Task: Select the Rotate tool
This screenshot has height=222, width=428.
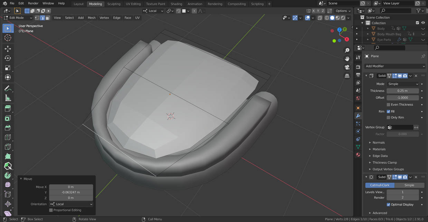Action: (x=8, y=58)
